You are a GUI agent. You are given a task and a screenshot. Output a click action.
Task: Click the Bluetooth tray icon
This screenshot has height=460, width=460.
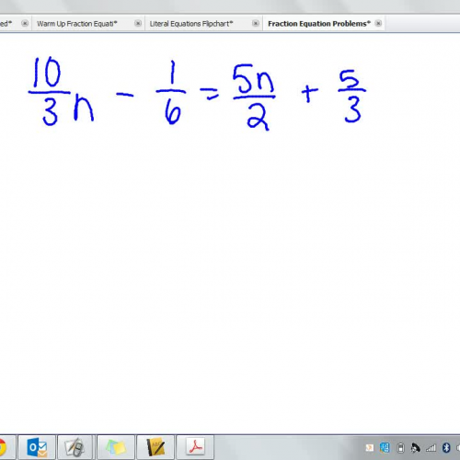coord(446,448)
